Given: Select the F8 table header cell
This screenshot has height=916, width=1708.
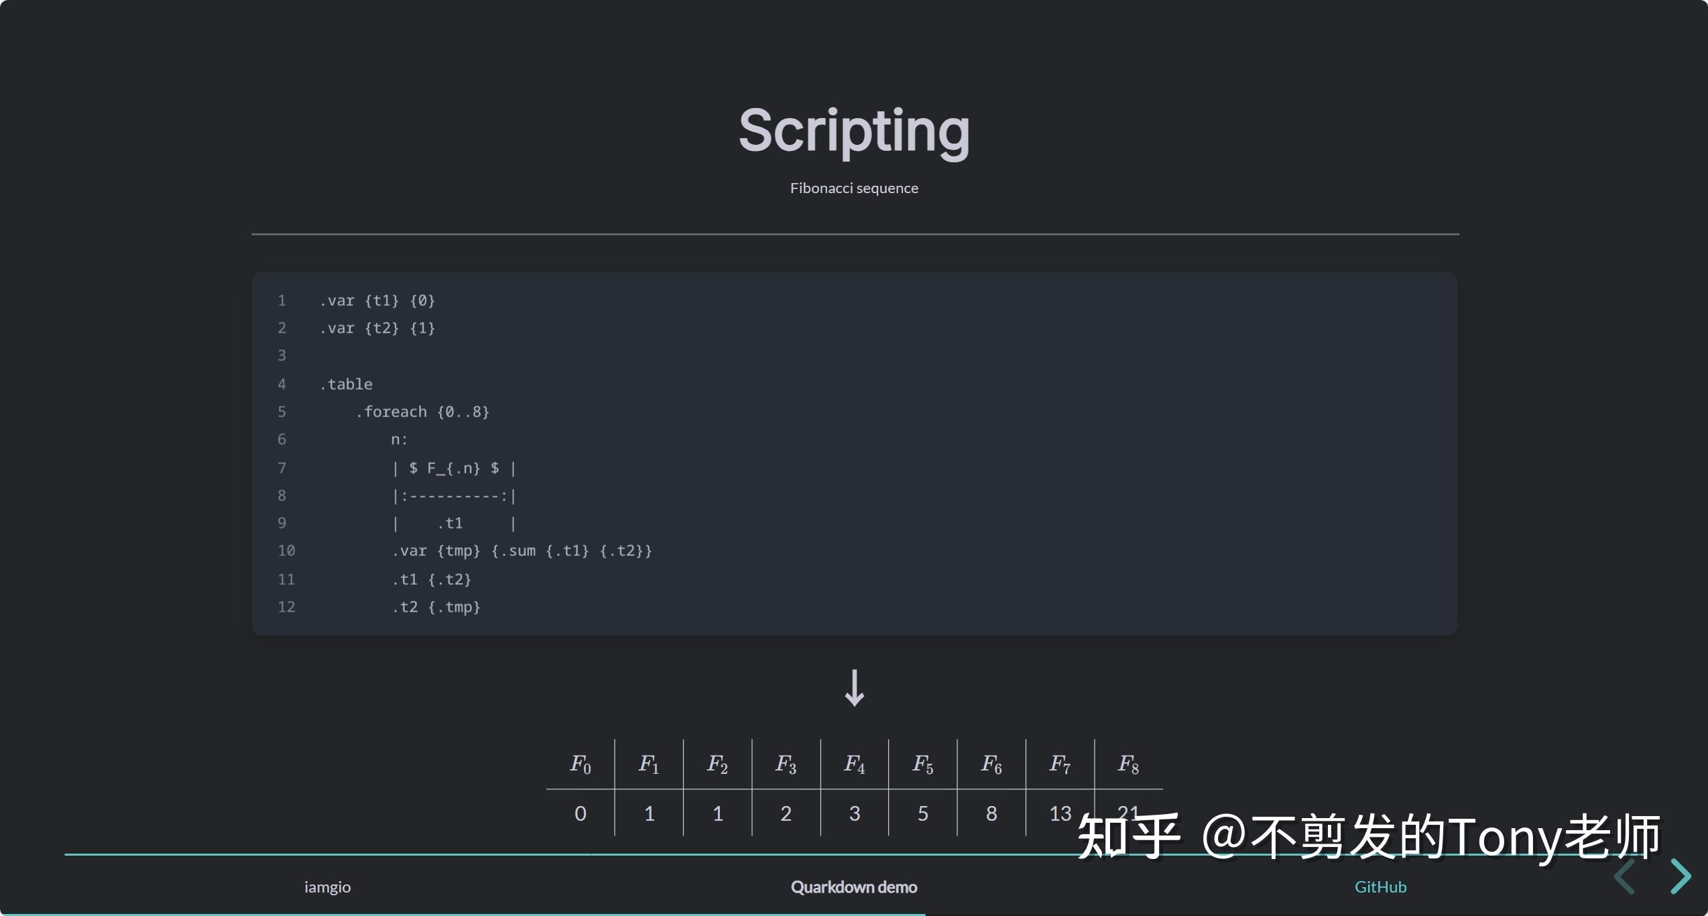Looking at the screenshot, I should coord(1128,763).
